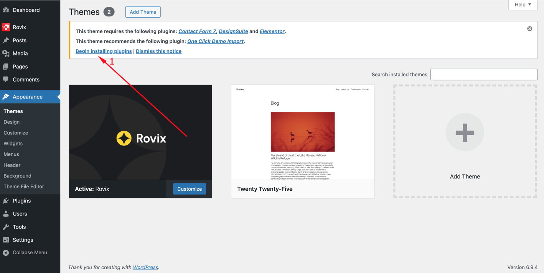The image size is (544, 273).
Task: Follow the One Click Demo Import link
Action: pos(215,41)
